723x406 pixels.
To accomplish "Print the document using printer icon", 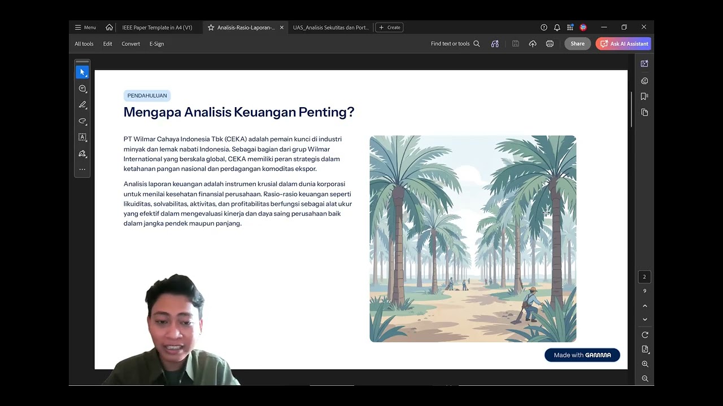I will tap(550, 44).
